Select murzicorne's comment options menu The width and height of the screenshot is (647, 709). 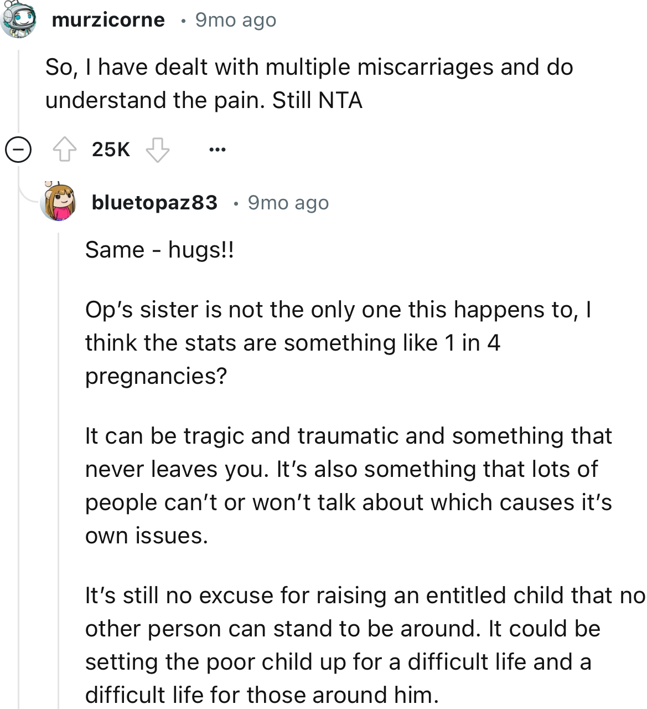(x=217, y=148)
